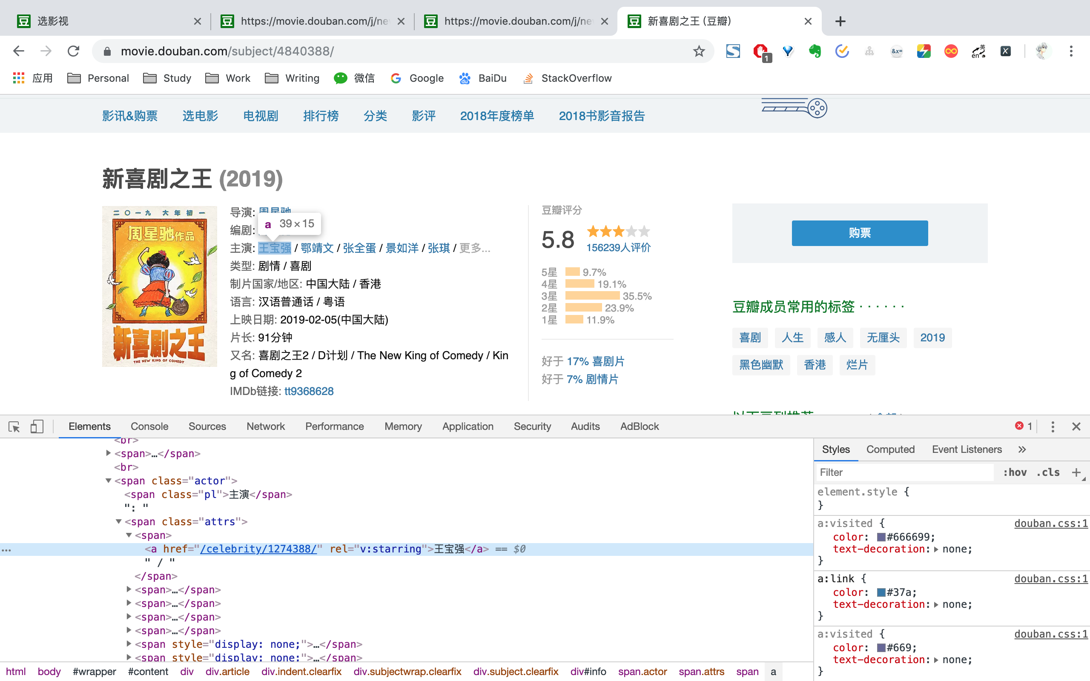The width and height of the screenshot is (1090, 681).
Task: Open a new browser tab
Action: (840, 21)
